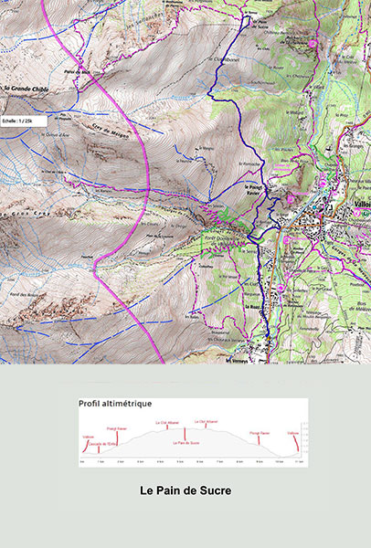The image size is (371, 548).
Task: Click the cyan dot in Valloire center
Action: click(314, 207)
